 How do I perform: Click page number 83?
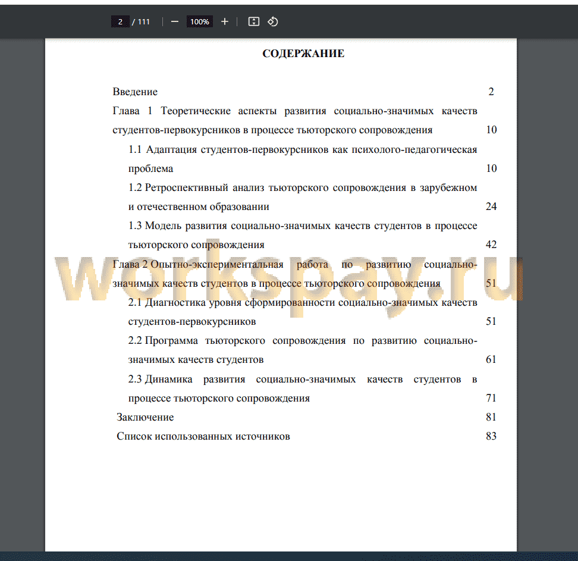(x=491, y=436)
